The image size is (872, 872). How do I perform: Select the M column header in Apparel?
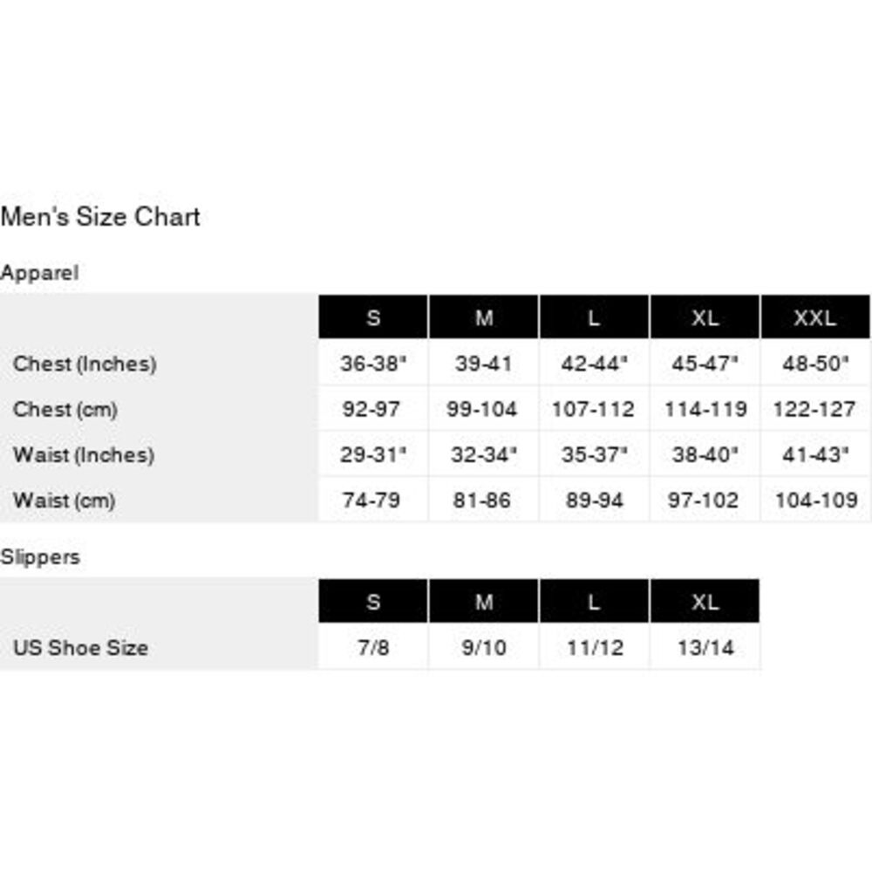click(484, 317)
